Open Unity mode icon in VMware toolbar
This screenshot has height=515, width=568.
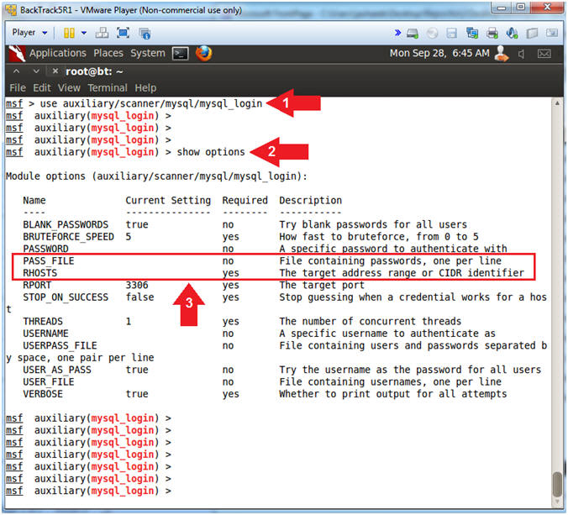tap(145, 34)
